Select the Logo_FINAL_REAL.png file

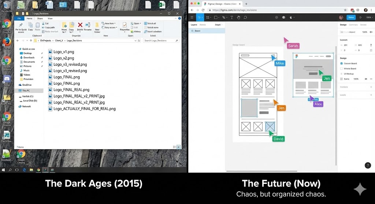71,90
